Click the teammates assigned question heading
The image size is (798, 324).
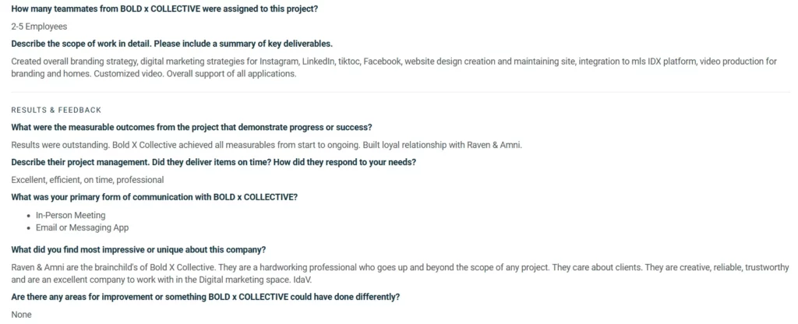[x=165, y=9]
